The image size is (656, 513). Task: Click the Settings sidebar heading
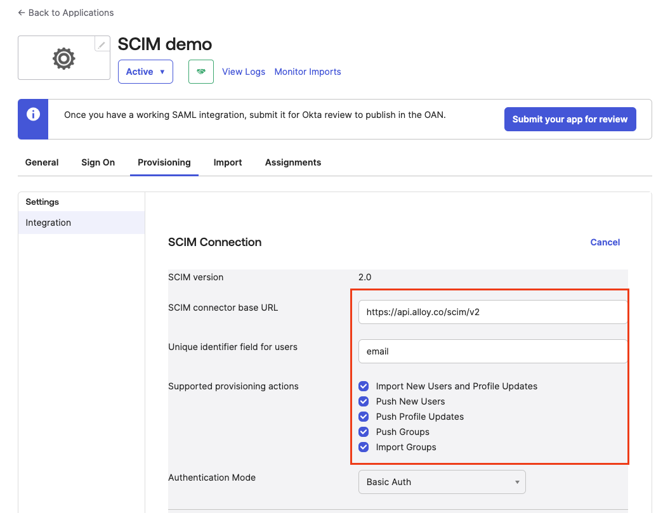(43, 202)
